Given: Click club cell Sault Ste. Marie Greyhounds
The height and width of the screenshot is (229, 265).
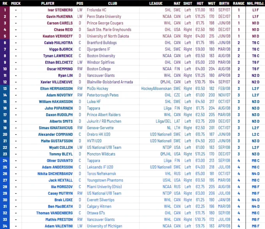Looking at the screenshot, I should pos(109,30).
